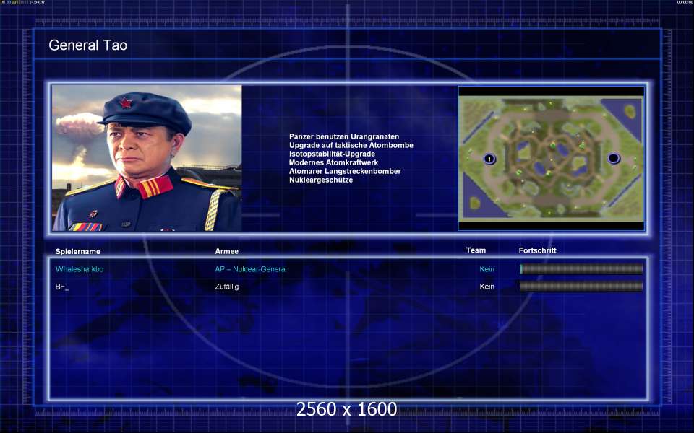The height and width of the screenshot is (433, 694).
Task: Select the Whalesharkbo player name
Action: 80,269
